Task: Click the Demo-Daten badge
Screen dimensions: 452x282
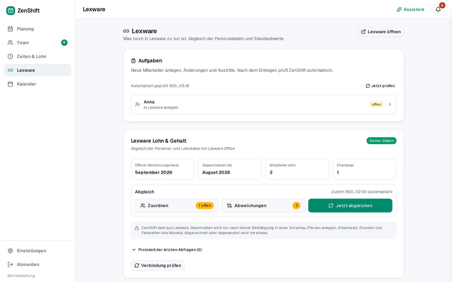Action: (x=381, y=141)
